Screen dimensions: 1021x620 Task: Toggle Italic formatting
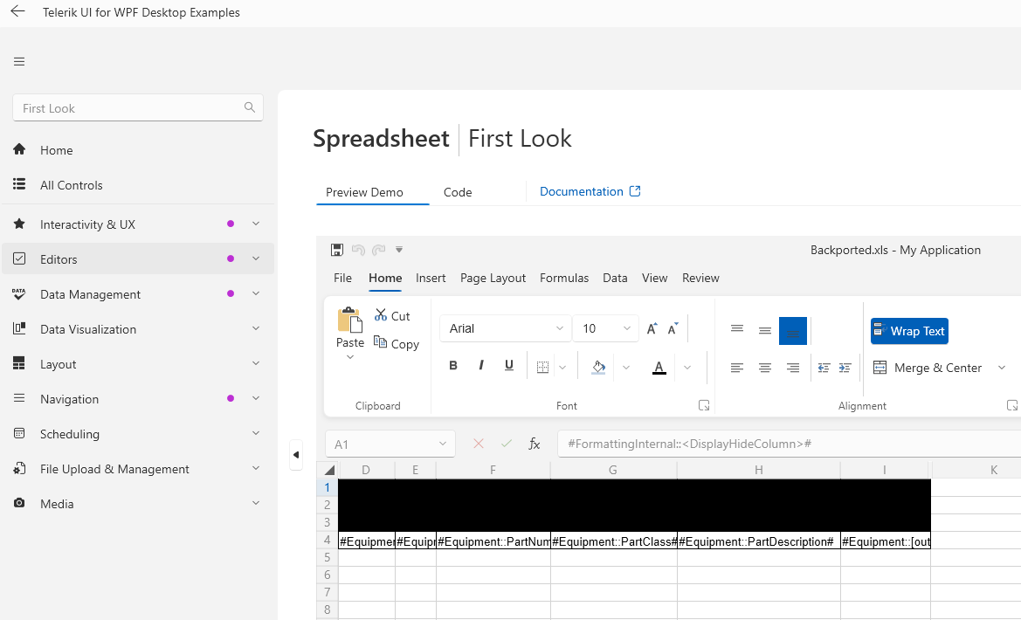pyautogui.click(x=481, y=366)
